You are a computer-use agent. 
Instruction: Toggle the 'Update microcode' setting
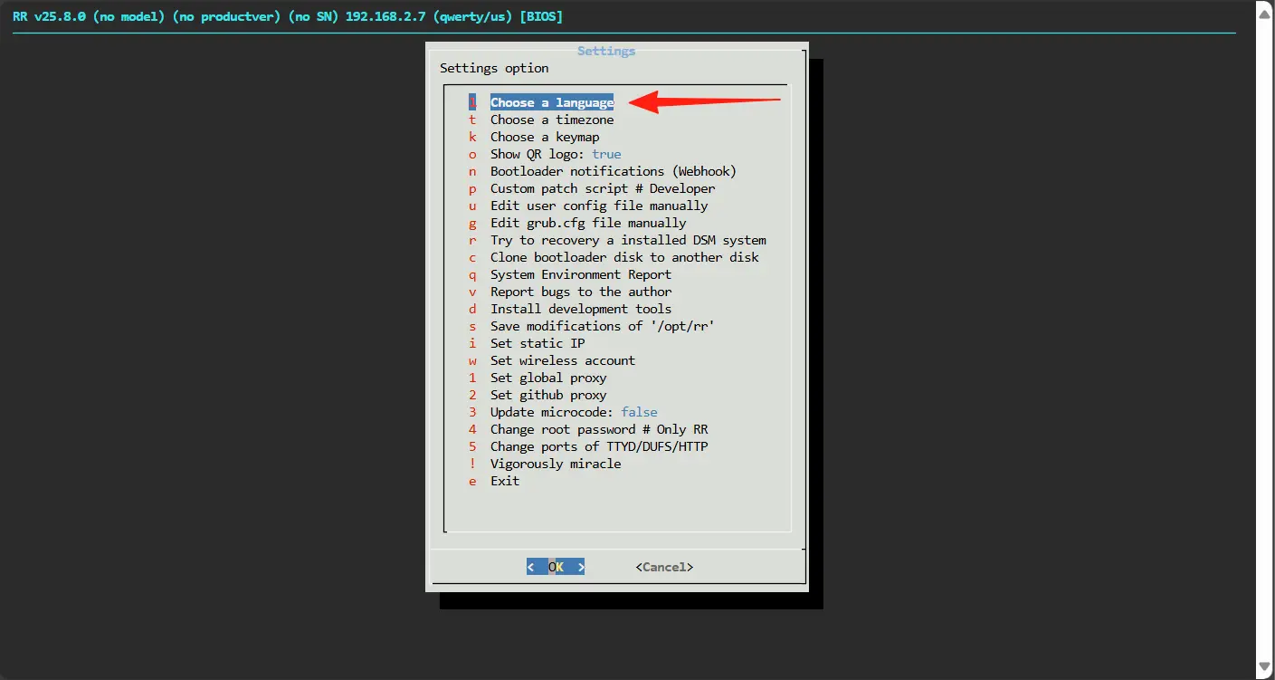[x=573, y=412]
